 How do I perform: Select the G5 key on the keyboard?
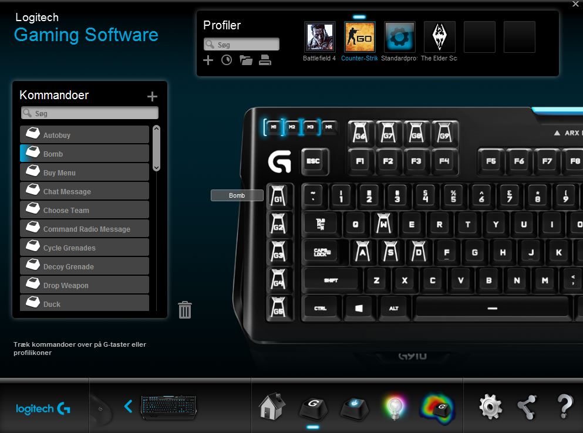[x=278, y=308]
